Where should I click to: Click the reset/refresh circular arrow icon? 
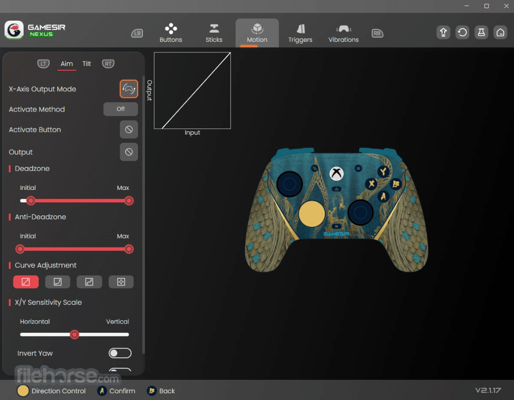pyautogui.click(x=462, y=32)
